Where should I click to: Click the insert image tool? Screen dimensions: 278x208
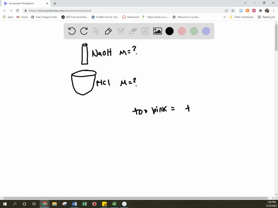157,31
